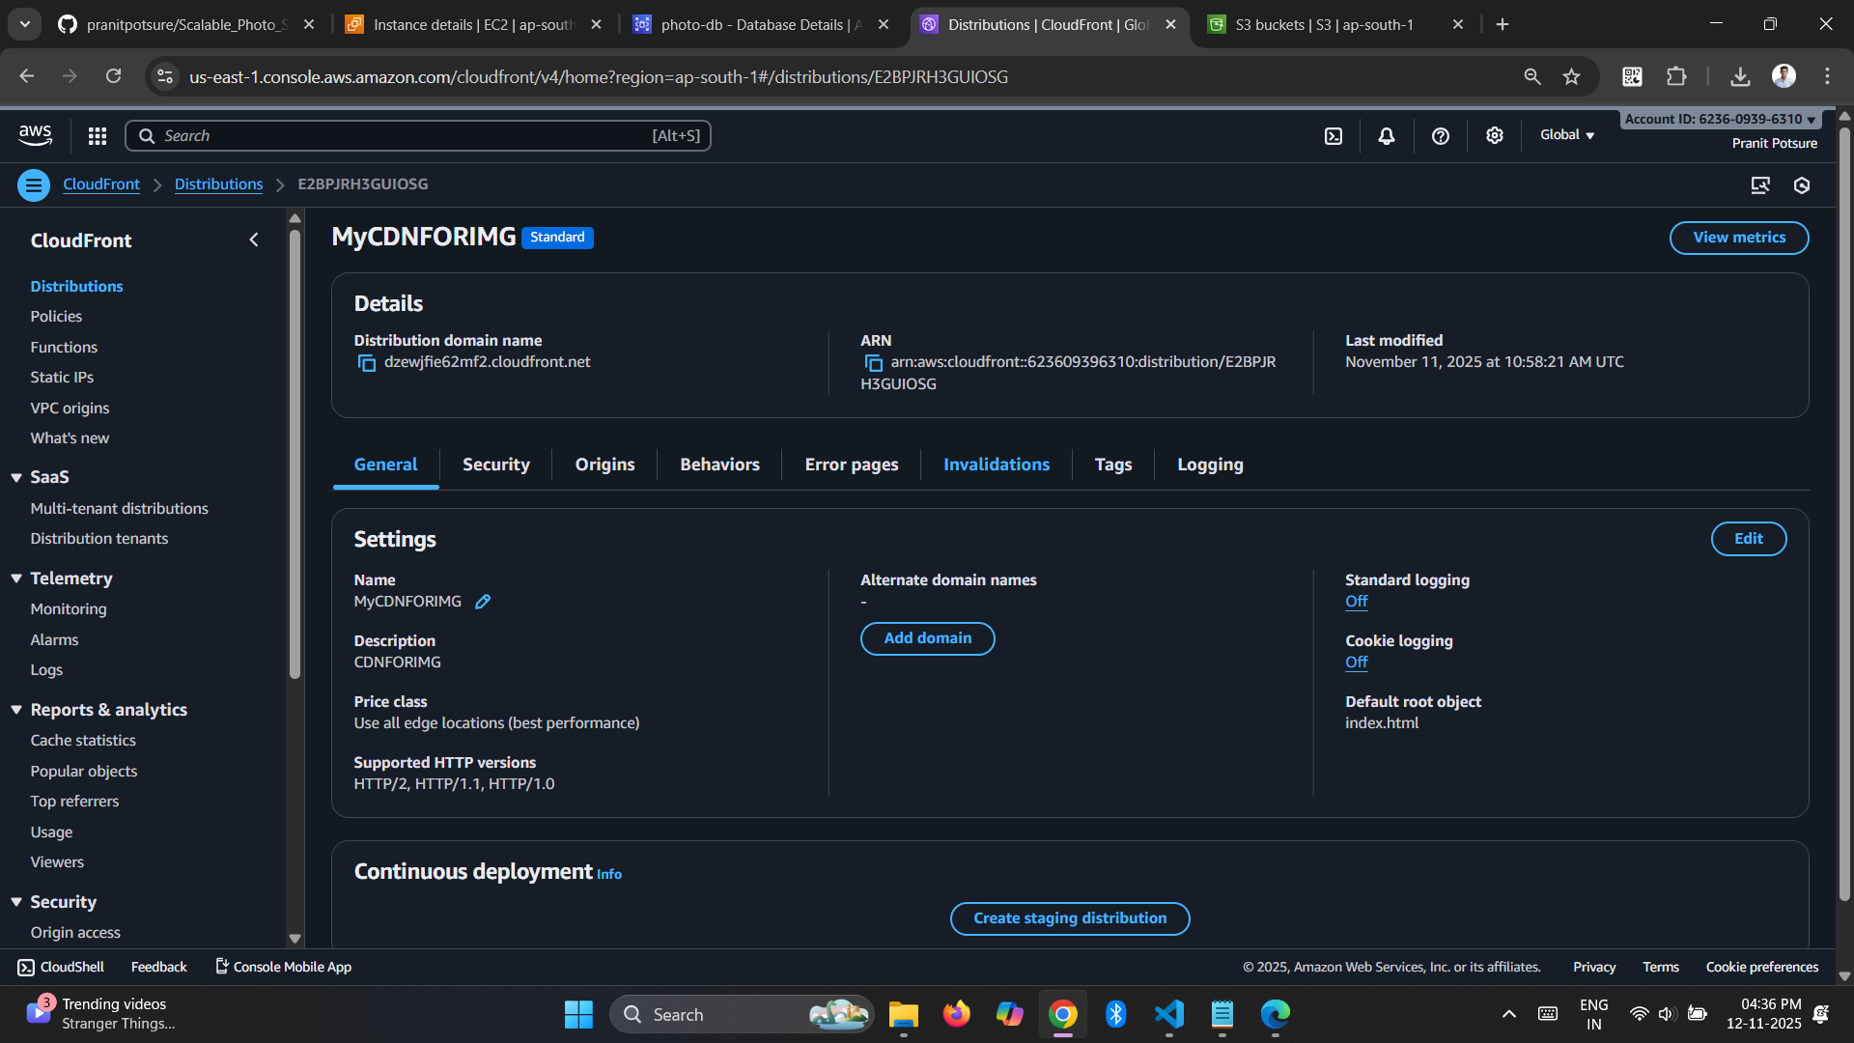Open Continuous deployment Info link

(609, 874)
